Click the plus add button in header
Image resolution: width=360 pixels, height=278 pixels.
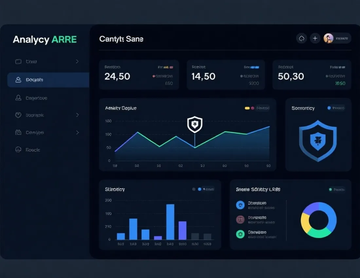coord(315,38)
